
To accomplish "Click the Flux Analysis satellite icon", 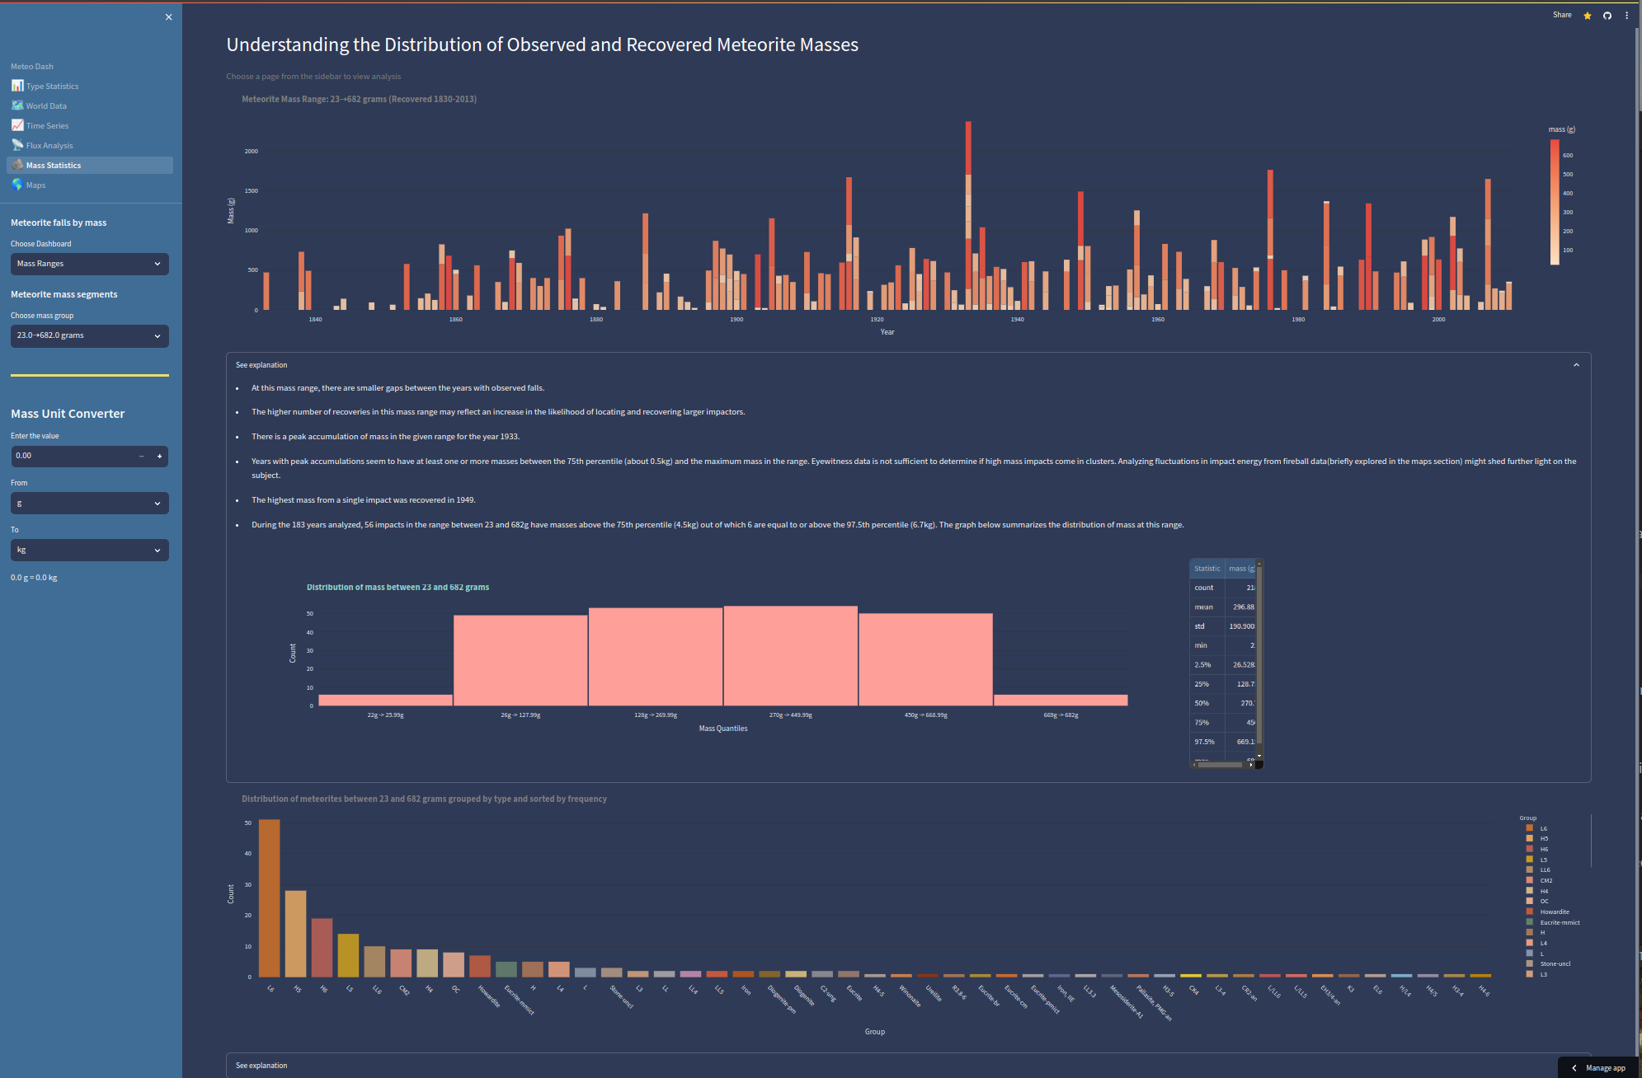I will point(17,145).
